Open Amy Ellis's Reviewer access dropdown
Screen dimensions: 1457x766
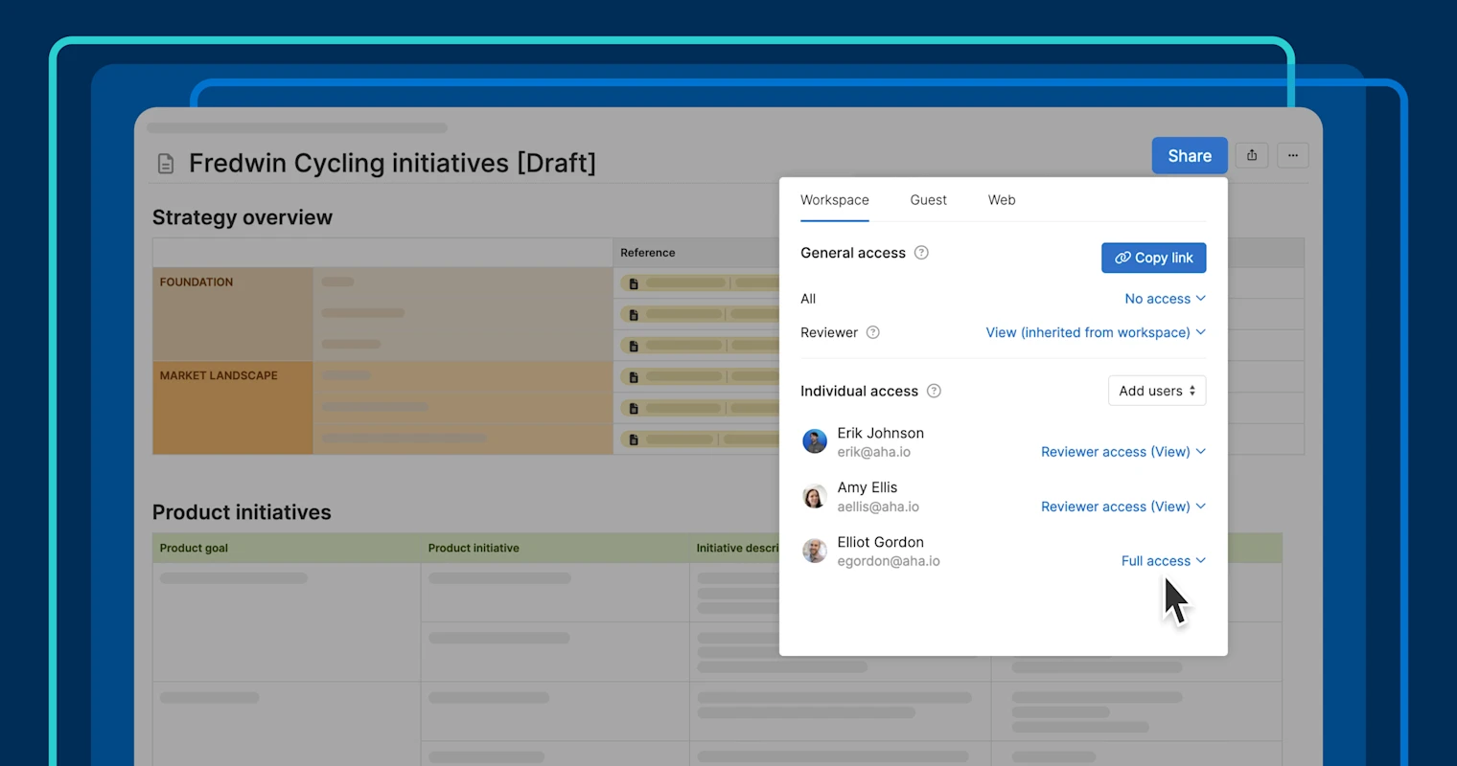tap(1122, 506)
